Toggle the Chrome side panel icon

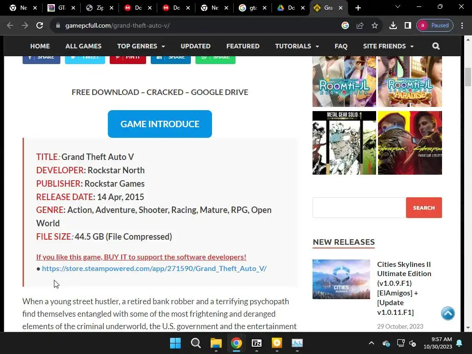pos(407,26)
